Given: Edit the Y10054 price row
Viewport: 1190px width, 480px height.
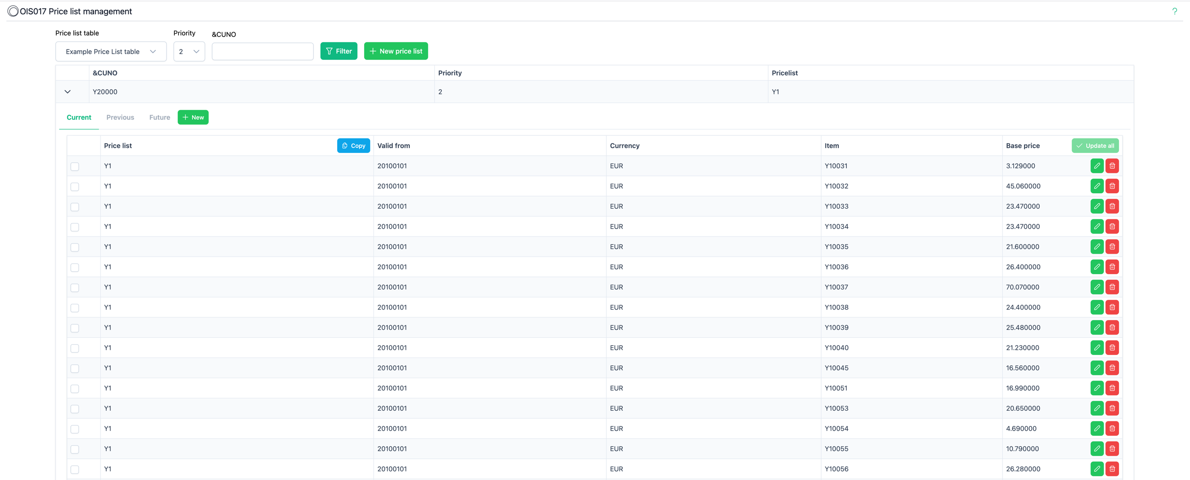Looking at the screenshot, I should pos(1097,428).
